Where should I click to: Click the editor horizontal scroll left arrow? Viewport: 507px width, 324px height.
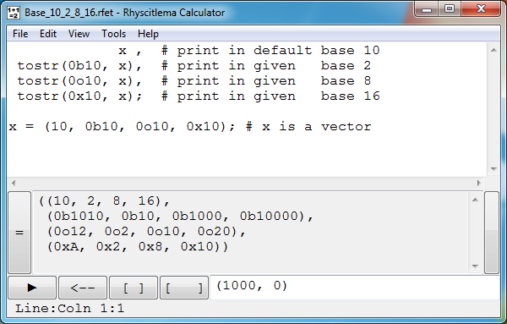[14, 183]
